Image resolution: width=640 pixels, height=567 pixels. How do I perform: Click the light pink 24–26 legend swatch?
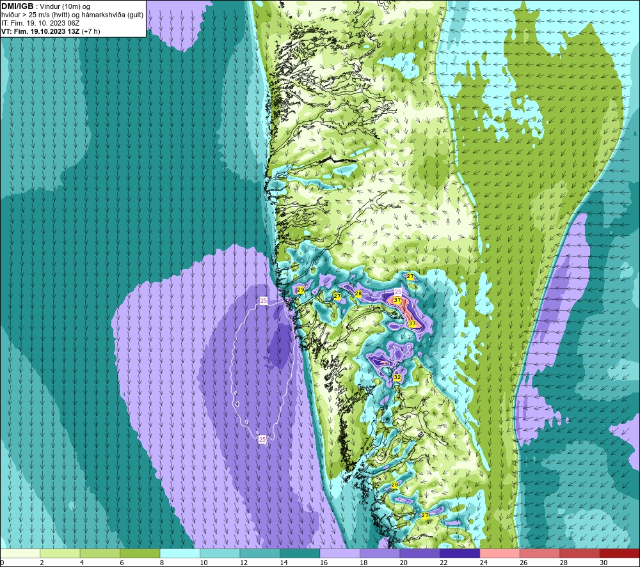pos(500,553)
